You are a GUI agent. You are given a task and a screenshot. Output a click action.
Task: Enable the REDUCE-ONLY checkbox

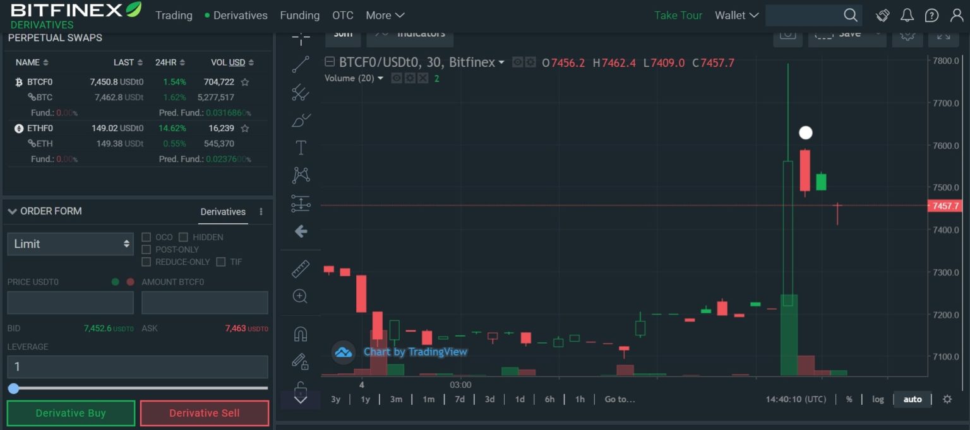tap(146, 262)
